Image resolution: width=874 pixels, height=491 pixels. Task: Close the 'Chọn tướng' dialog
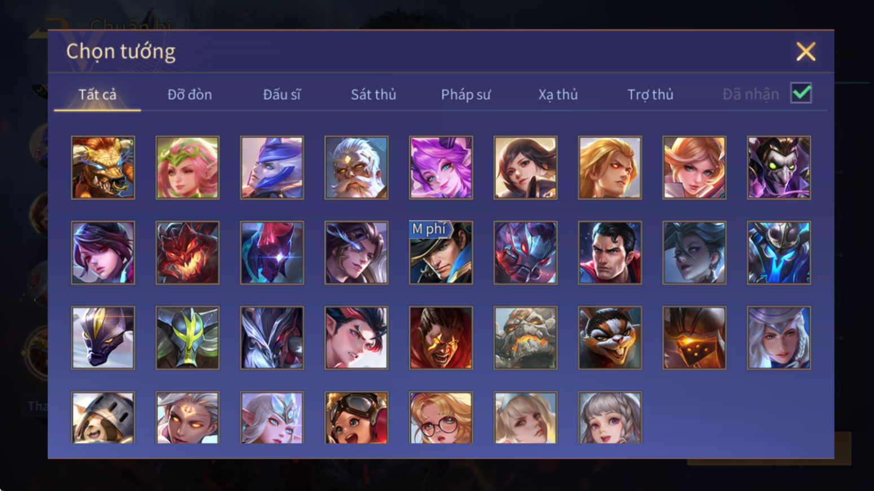(x=806, y=51)
